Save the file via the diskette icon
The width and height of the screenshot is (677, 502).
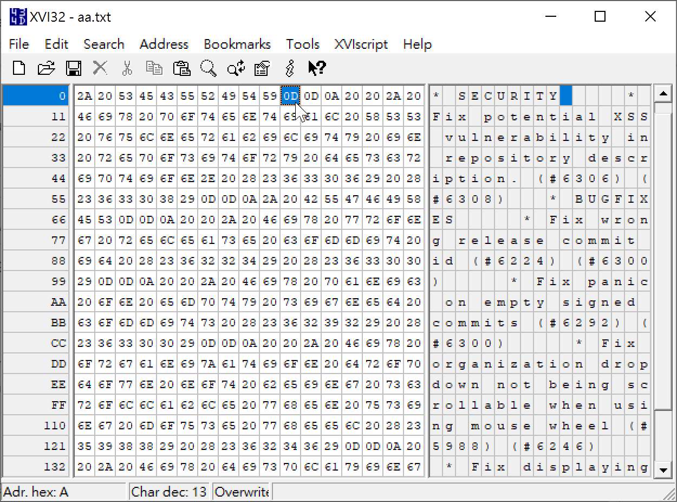tap(74, 68)
